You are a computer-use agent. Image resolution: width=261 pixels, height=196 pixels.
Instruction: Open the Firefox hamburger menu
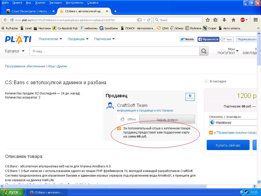point(256,20)
